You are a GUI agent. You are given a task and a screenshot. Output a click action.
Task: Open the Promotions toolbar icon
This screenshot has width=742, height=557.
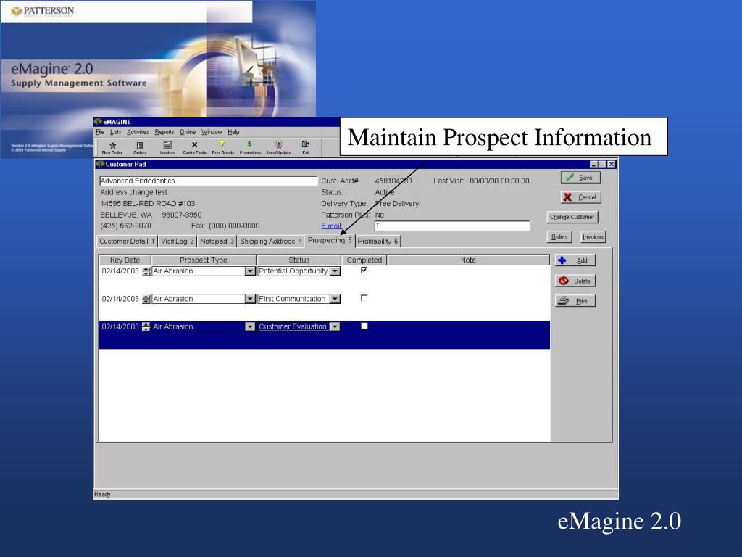pos(250,148)
